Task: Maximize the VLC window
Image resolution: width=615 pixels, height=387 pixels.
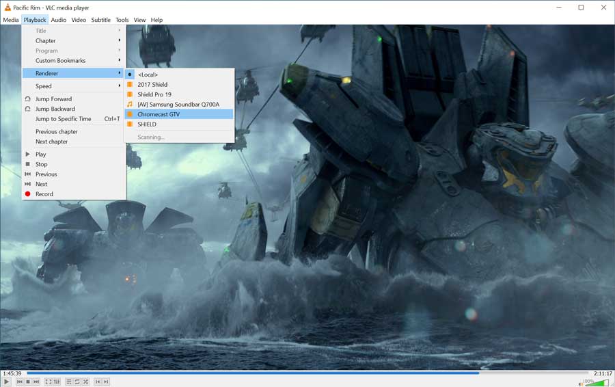Action: pyautogui.click(x=582, y=7)
